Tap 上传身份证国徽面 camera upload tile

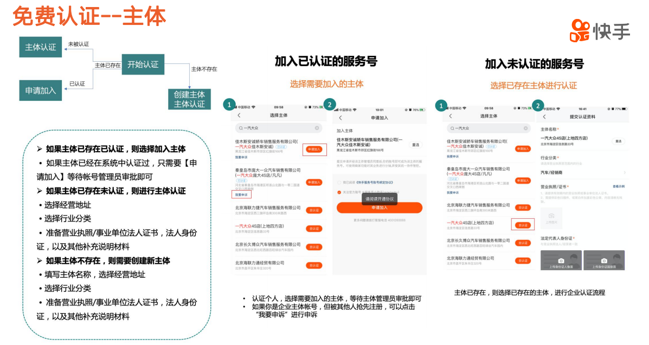click(604, 260)
